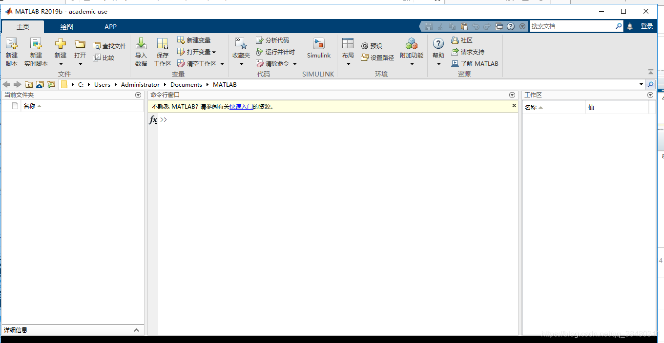Open the Getting Started (快速入门) link
Image resolution: width=664 pixels, height=343 pixels.
pos(241,106)
